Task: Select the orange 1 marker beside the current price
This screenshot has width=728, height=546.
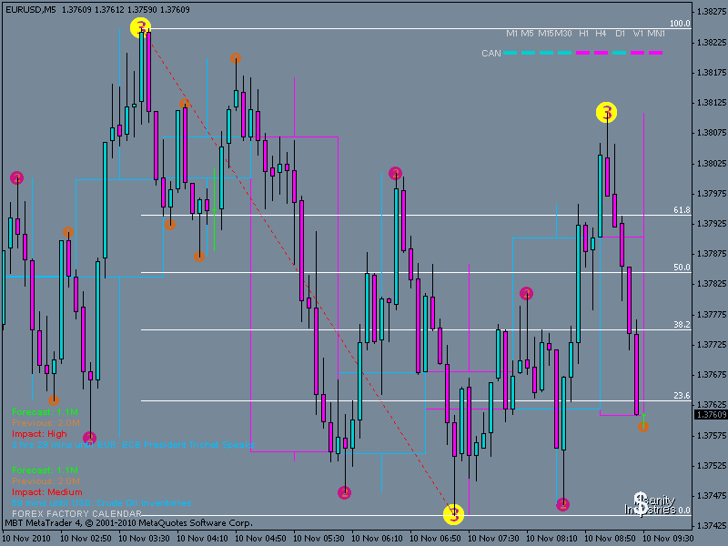Action: click(x=643, y=427)
